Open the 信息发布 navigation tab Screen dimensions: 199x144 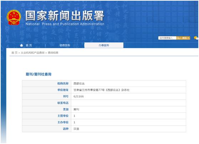[65, 45]
